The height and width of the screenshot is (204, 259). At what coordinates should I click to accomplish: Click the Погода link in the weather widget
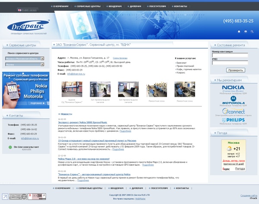click(x=240, y=169)
